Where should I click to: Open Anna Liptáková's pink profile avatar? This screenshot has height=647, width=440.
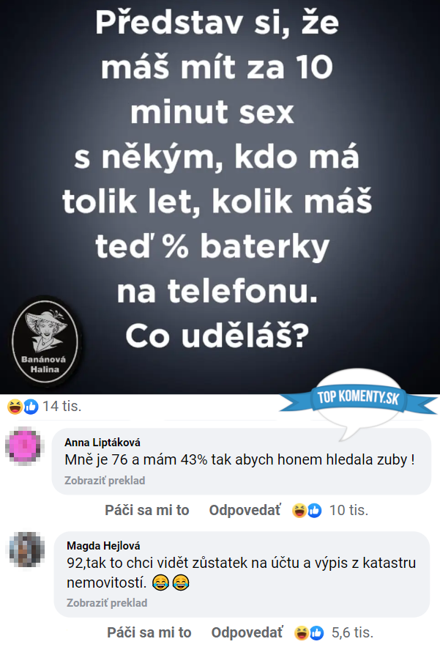click(25, 446)
